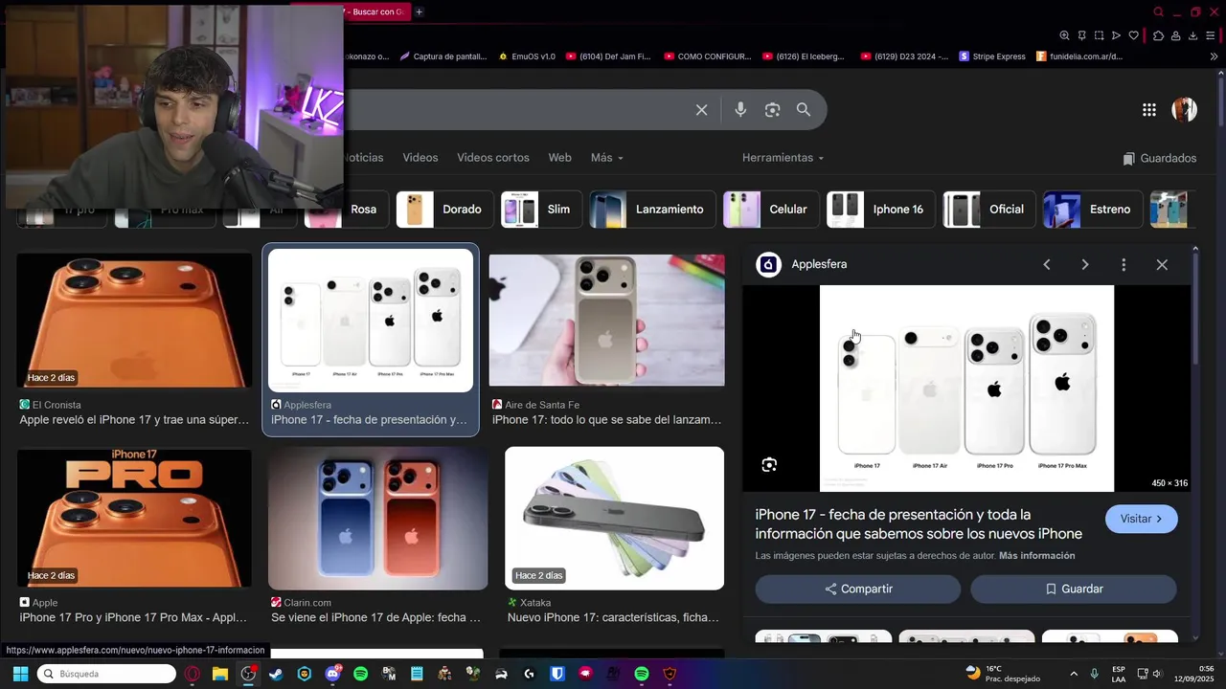Image resolution: width=1226 pixels, height=689 pixels.
Task: Open Google Lens image search in search bar
Action: point(772,110)
